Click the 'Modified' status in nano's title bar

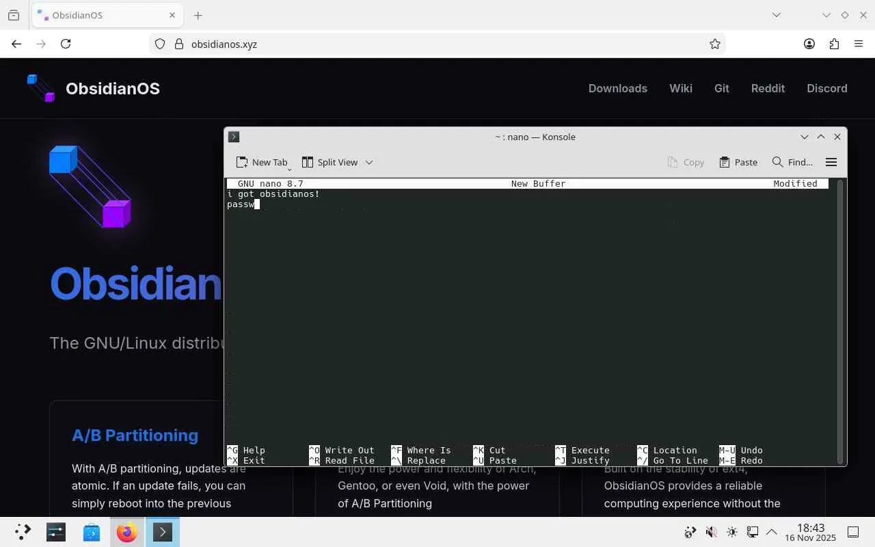tap(796, 184)
